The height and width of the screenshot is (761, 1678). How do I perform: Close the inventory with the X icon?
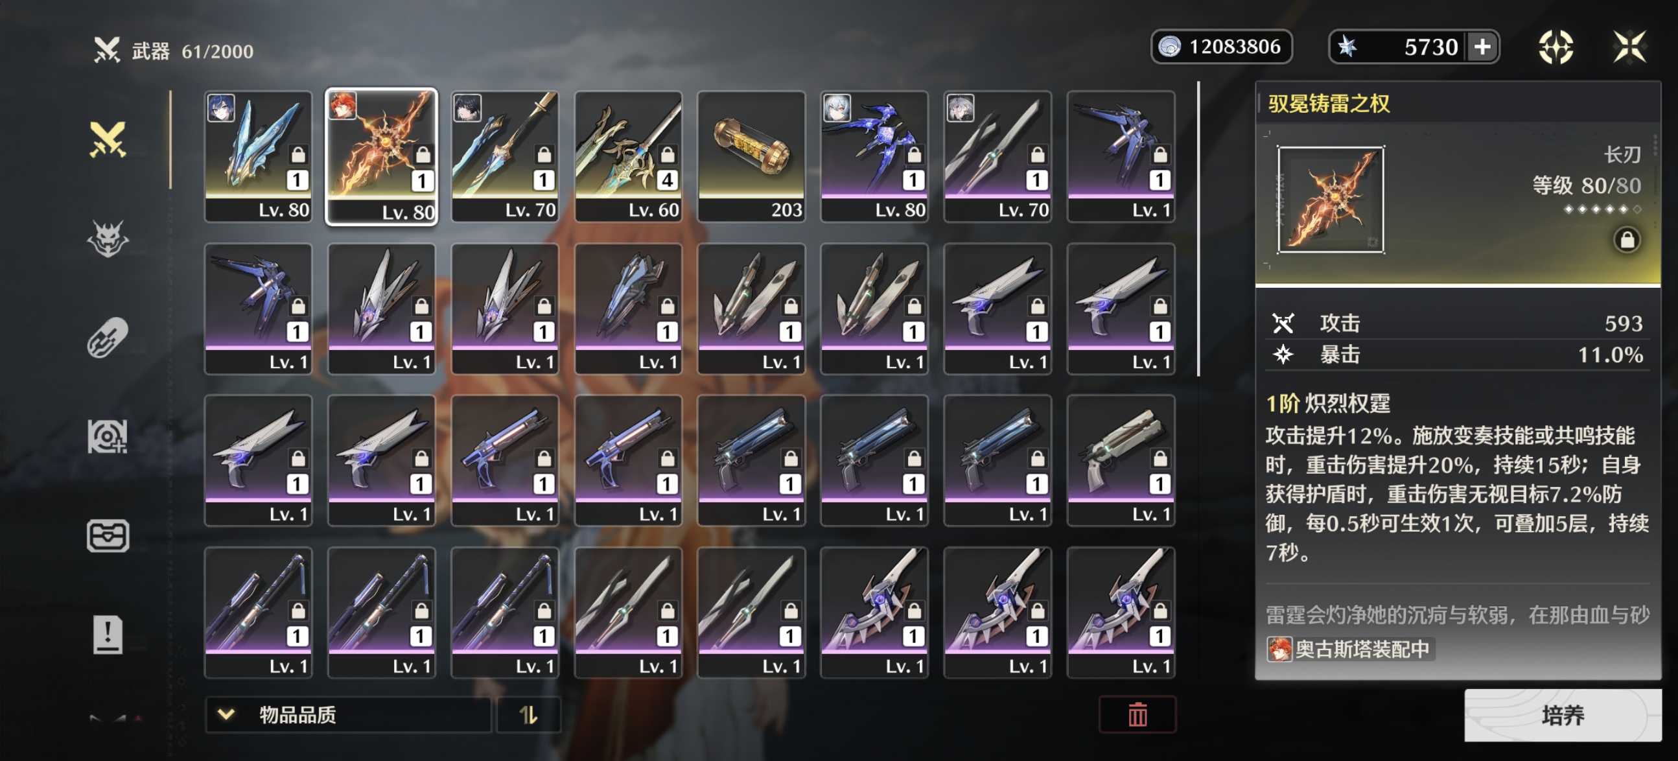[1629, 47]
